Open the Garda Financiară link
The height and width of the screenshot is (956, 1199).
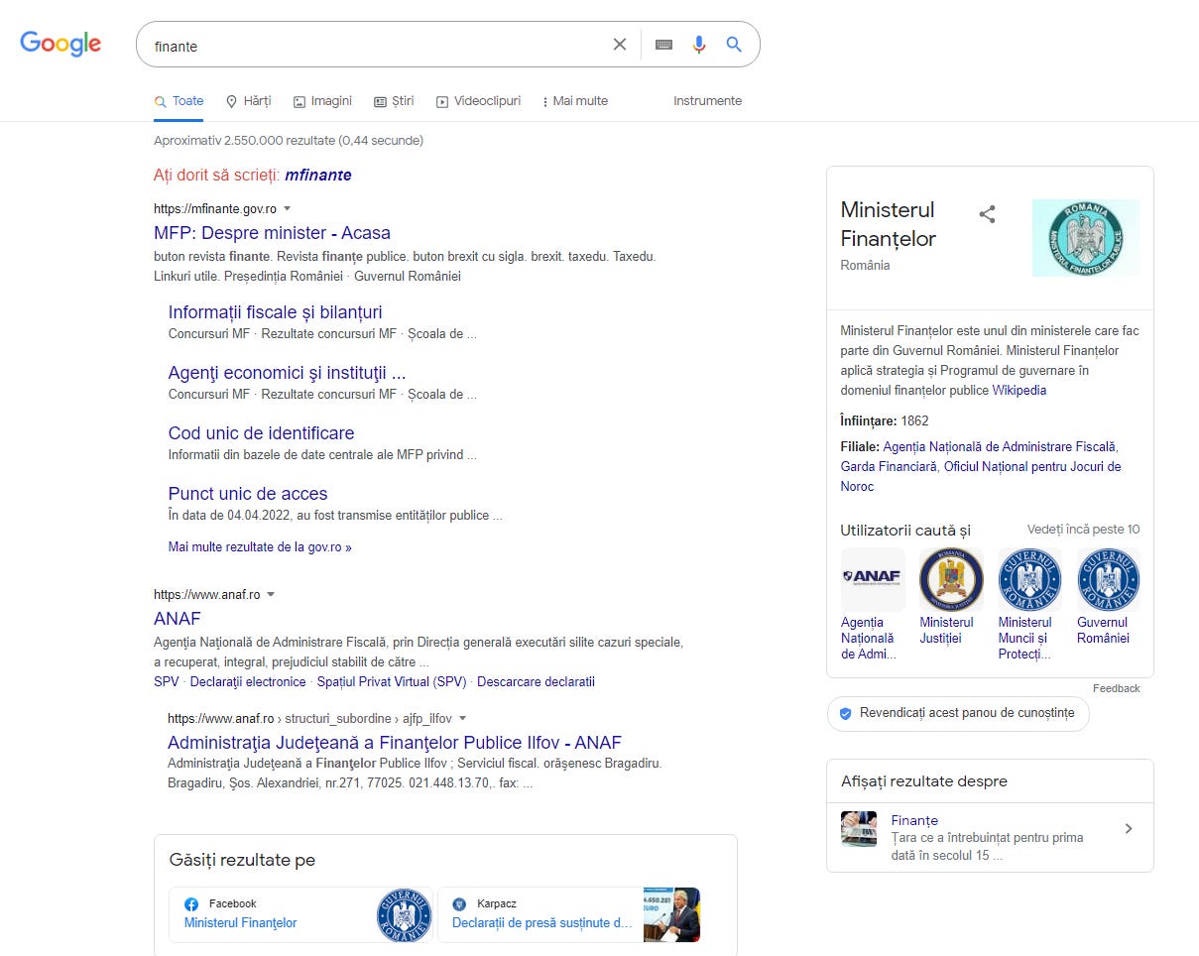tap(889, 467)
